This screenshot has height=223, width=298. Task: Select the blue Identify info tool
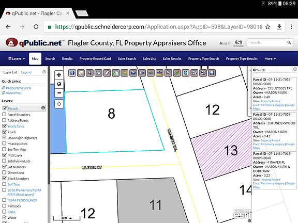72,73
